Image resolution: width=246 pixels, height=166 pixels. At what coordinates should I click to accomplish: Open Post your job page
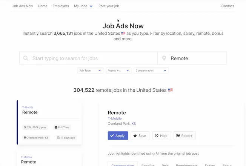pyautogui.click(x=109, y=6)
